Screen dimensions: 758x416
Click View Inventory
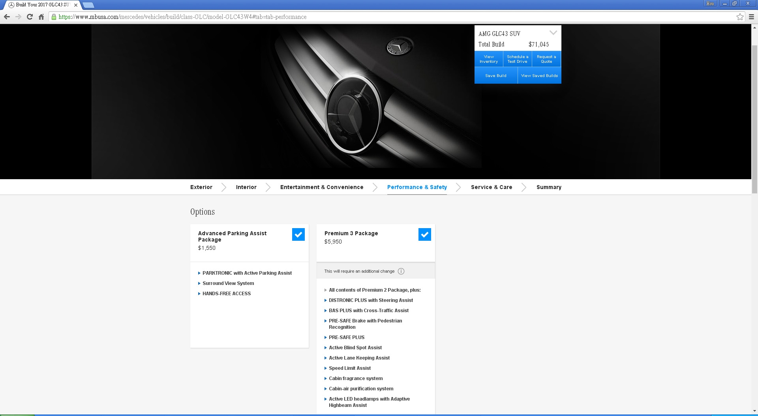pyautogui.click(x=489, y=59)
